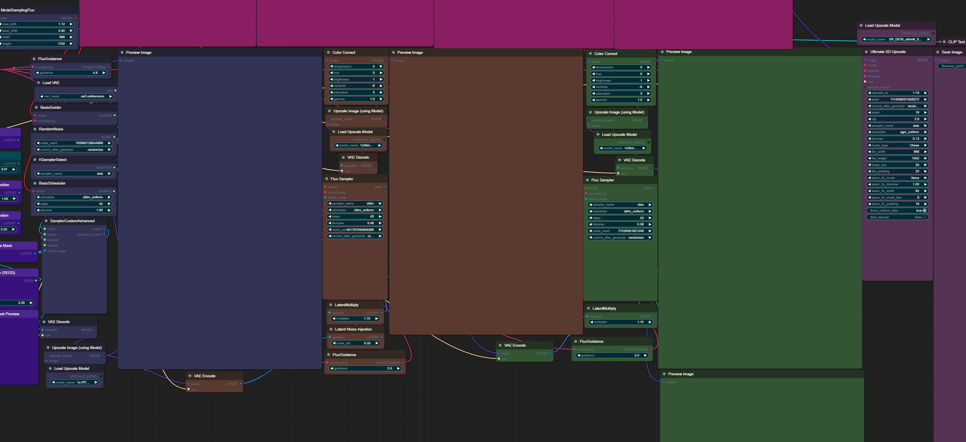Image resolution: width=966 pixels, height=442 pixels.
Task: Collapse the Ultimate SD Upscale node dot
Action: pyautogui.click(x=866, y=52)
